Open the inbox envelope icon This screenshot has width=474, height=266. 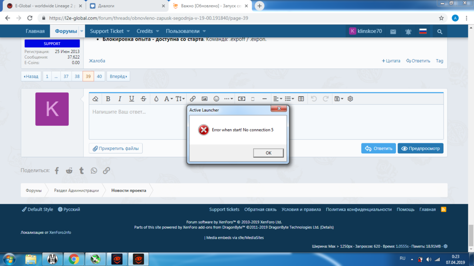tap(393, 32)
